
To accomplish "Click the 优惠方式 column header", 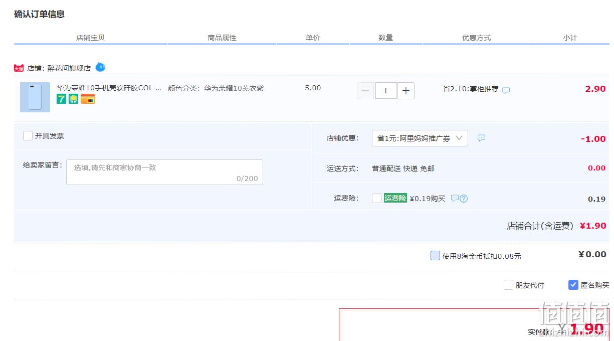I will click(477, 38).
